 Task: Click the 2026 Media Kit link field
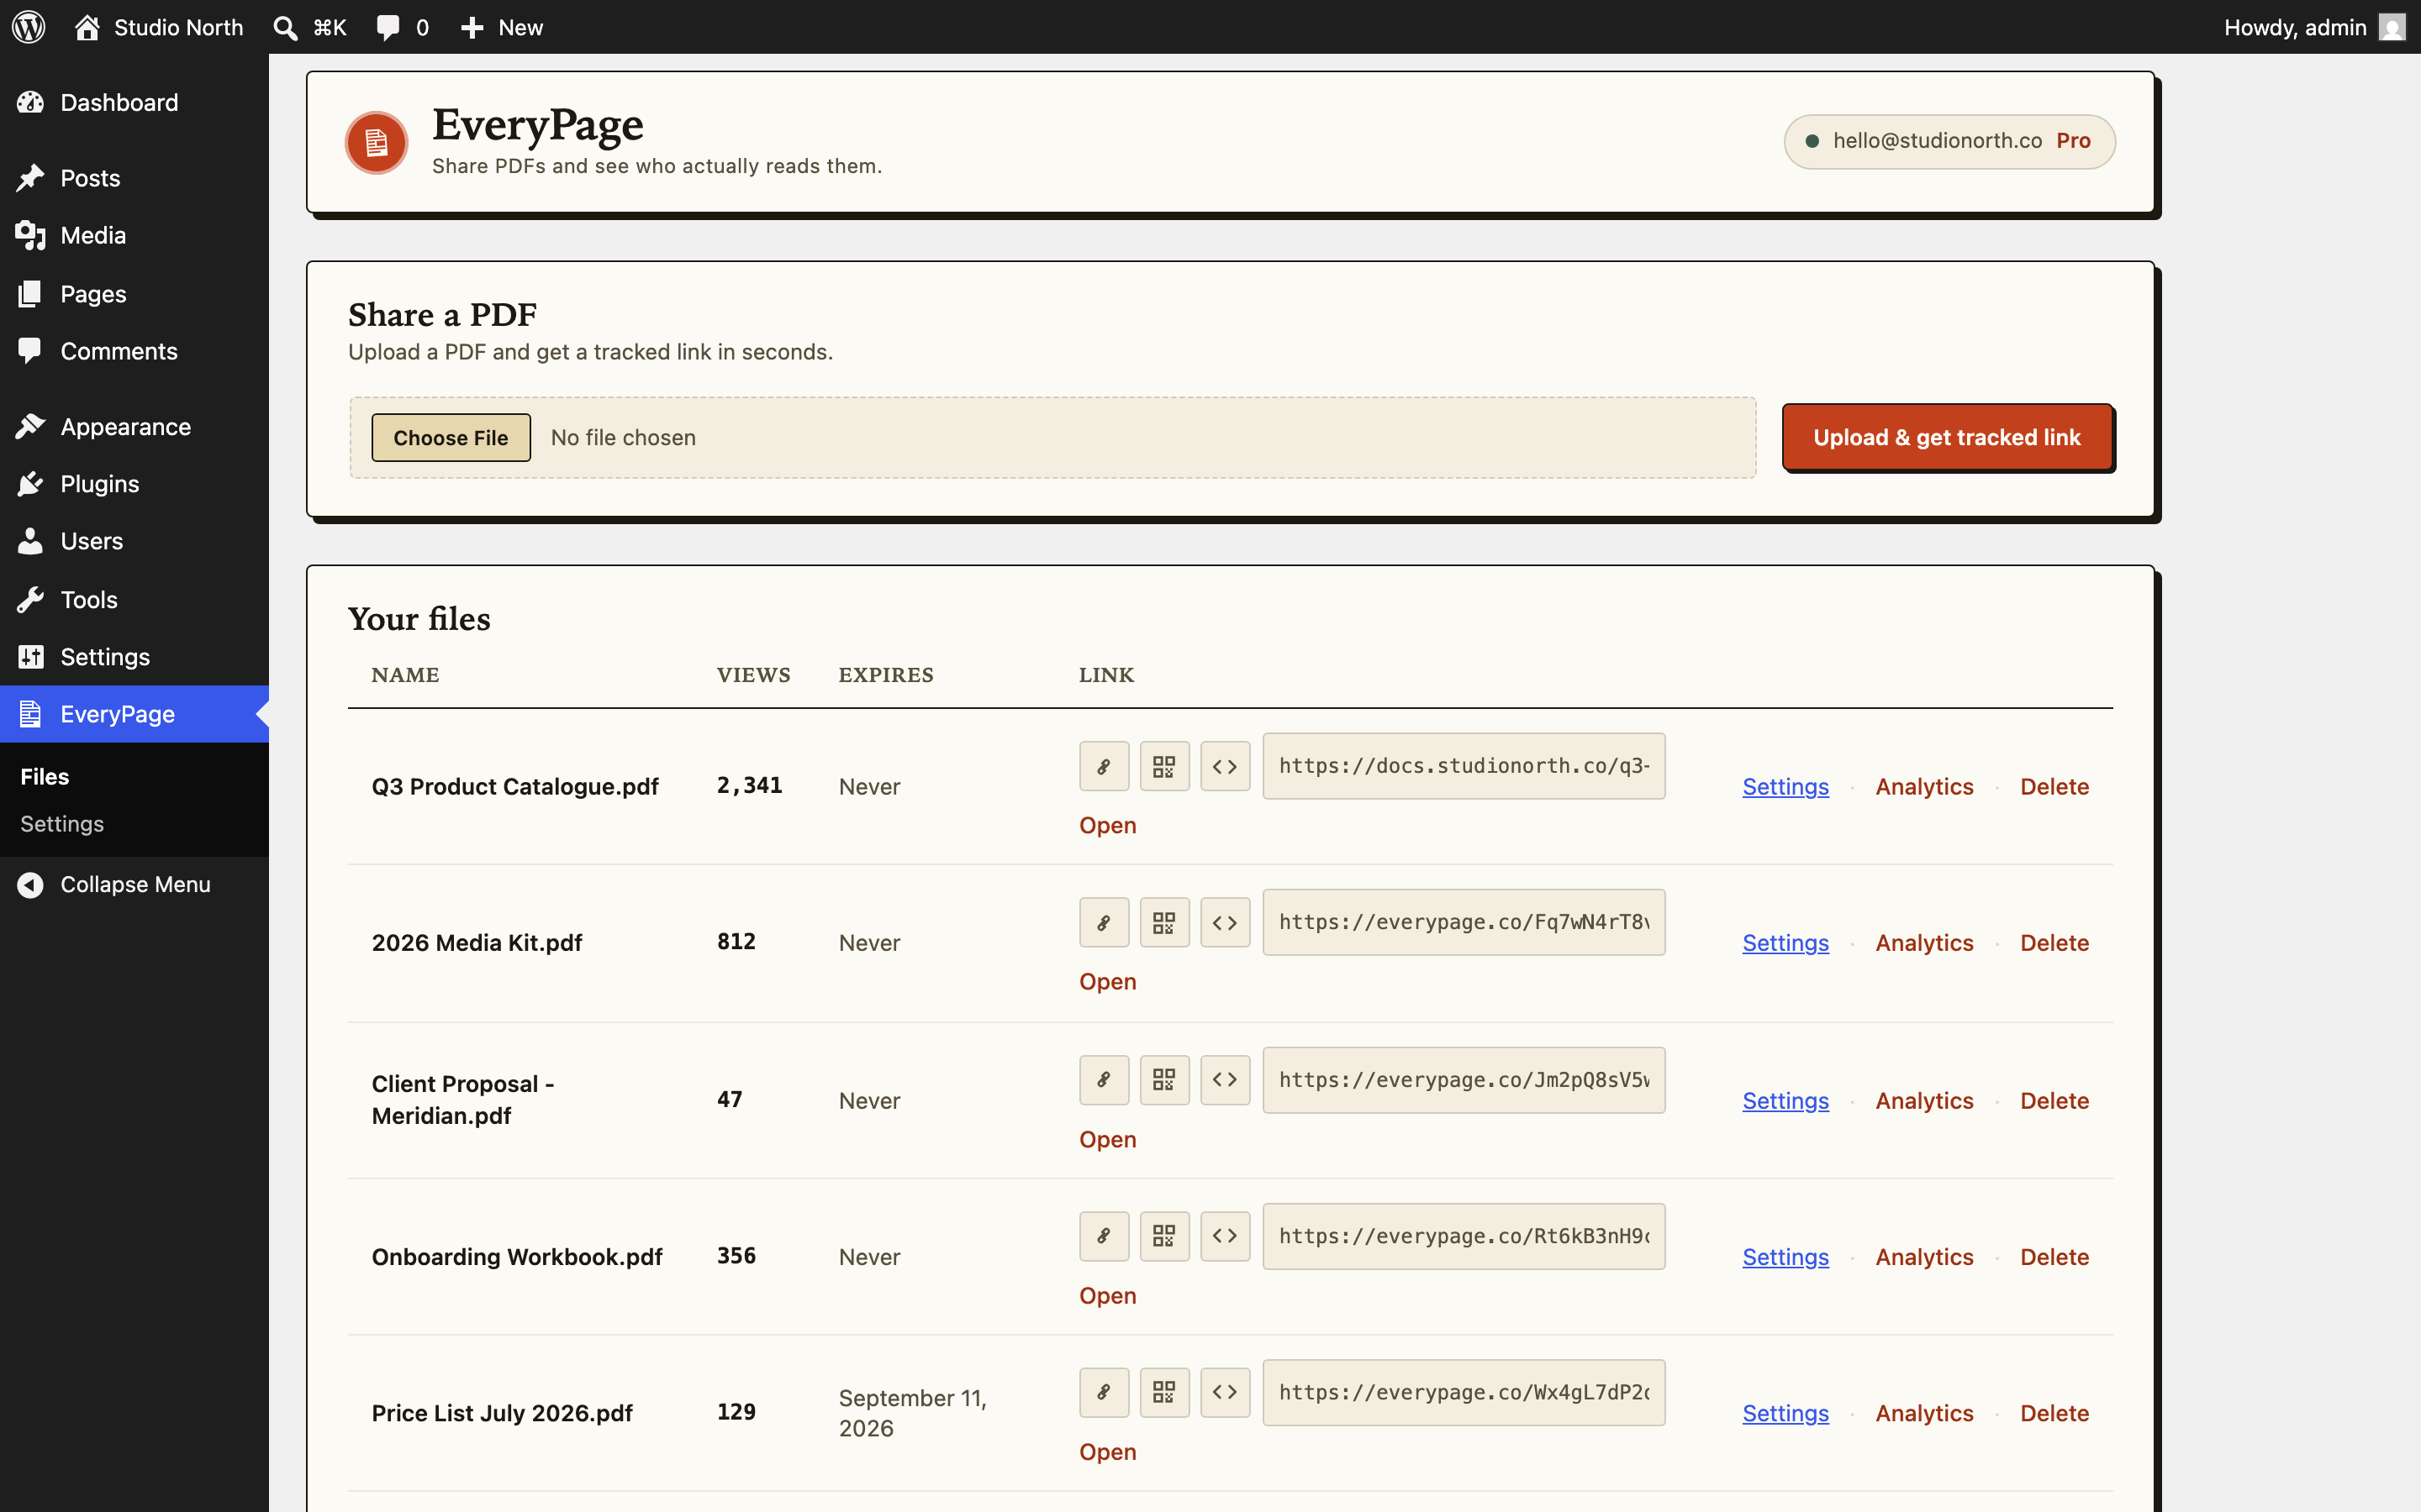coord(1464,922)
